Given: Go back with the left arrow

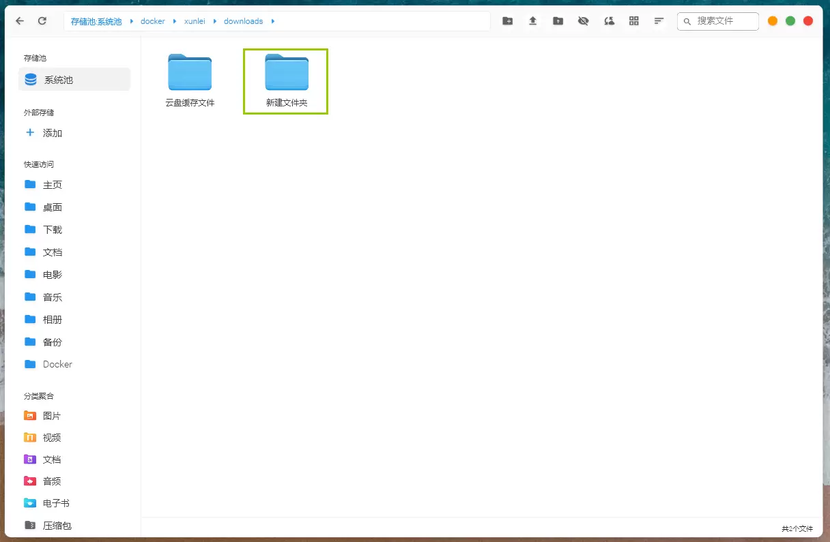Looking at the screenshot, I should (x=20, y=21).
